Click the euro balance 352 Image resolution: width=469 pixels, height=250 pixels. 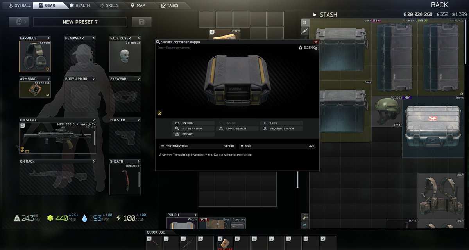(x=442, y=14)
